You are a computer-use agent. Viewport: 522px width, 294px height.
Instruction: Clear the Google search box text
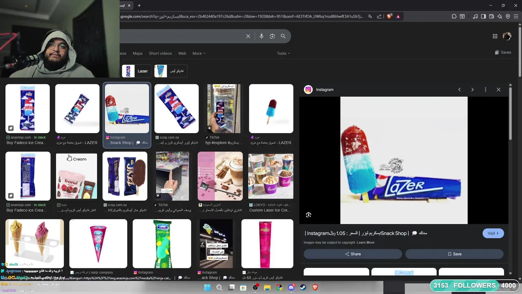coord(248,36)
